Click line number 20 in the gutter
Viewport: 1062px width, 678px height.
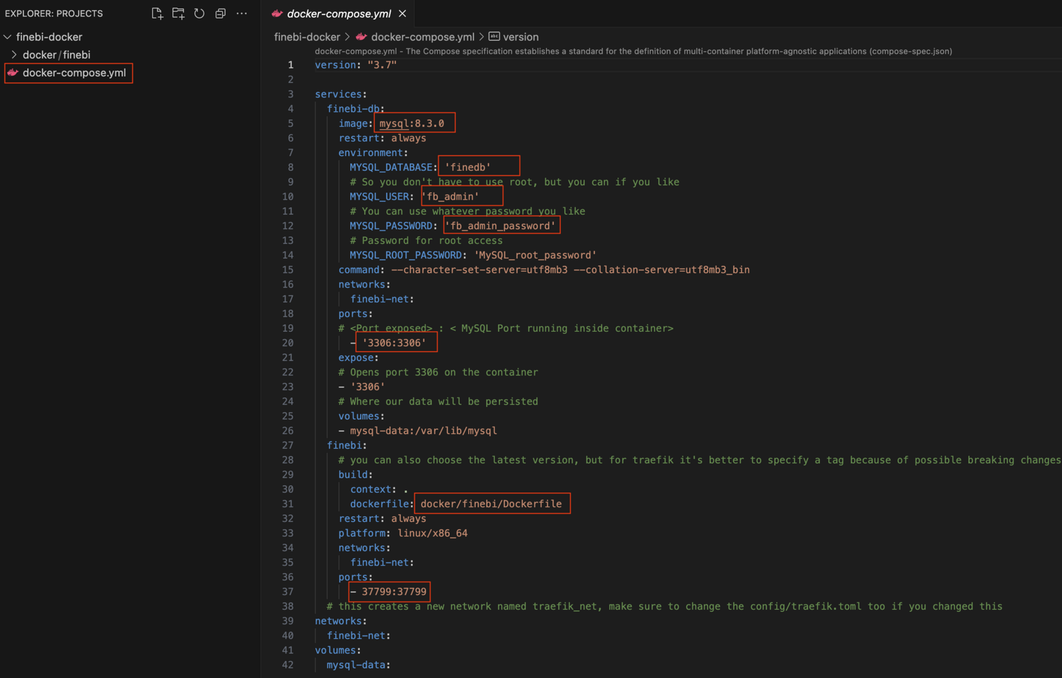click(288, 343)
